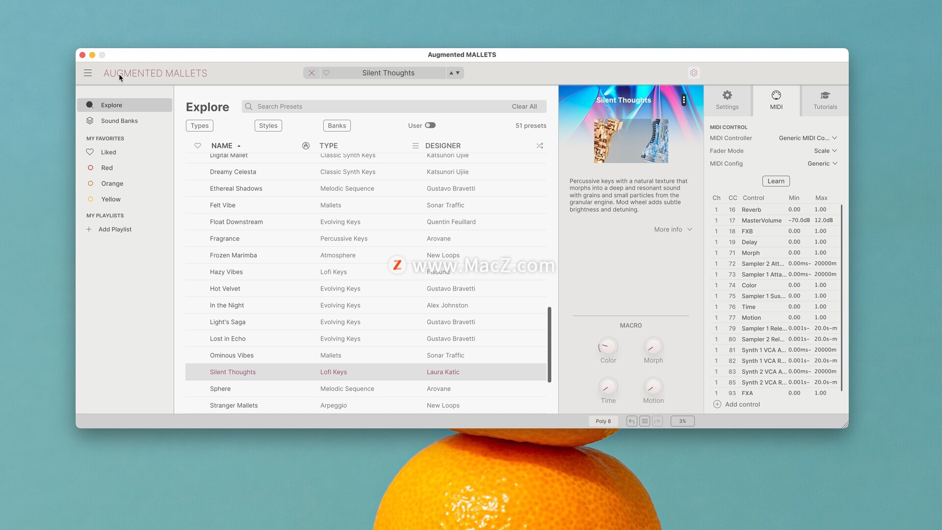
Task: Like preset via toolbar heart icon
Action: [326, 73]
